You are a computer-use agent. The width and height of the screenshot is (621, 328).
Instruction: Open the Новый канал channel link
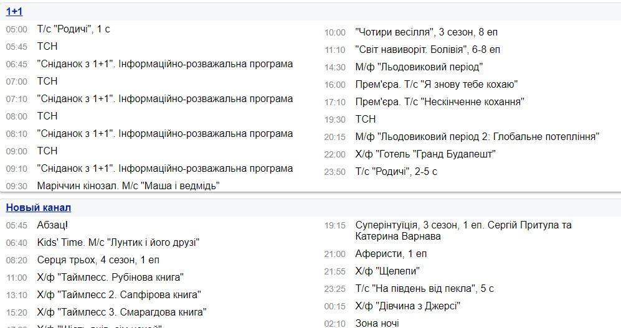point(39,208)
